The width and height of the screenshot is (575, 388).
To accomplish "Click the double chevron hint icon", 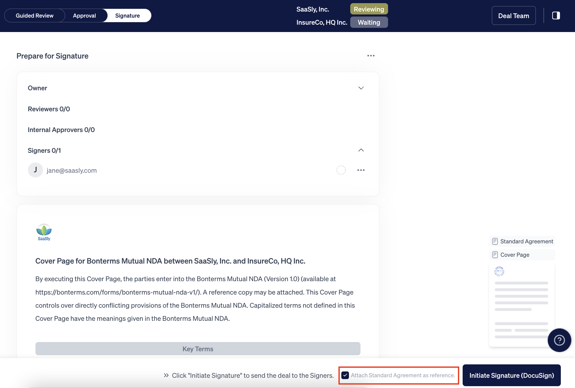I will pos(166,375).
